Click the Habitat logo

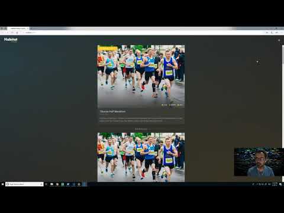[11, 40]
